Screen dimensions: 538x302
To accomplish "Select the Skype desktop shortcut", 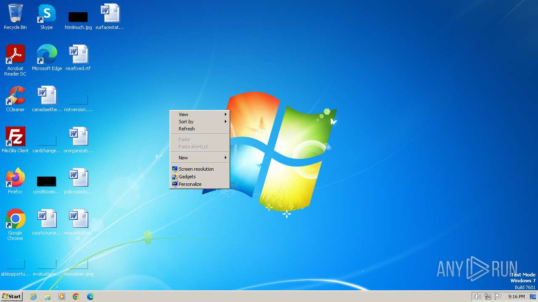I will (x=47, y=17).
